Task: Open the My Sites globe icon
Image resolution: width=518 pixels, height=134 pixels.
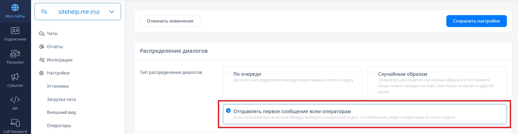Action: (15, 8)
